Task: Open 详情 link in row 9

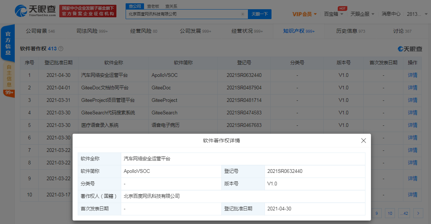Action: [412, 178]
